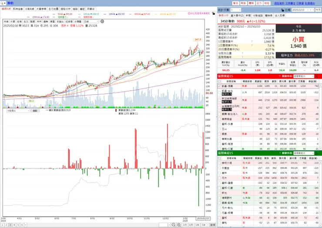
Task: Click the help icon next to 1日籌碼集中
Action: (252, 41)
